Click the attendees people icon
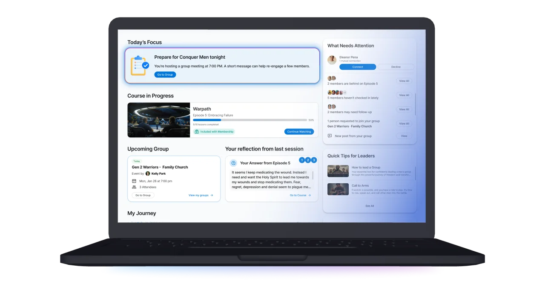This screenshot has width=545, height=284. point(134,187)
